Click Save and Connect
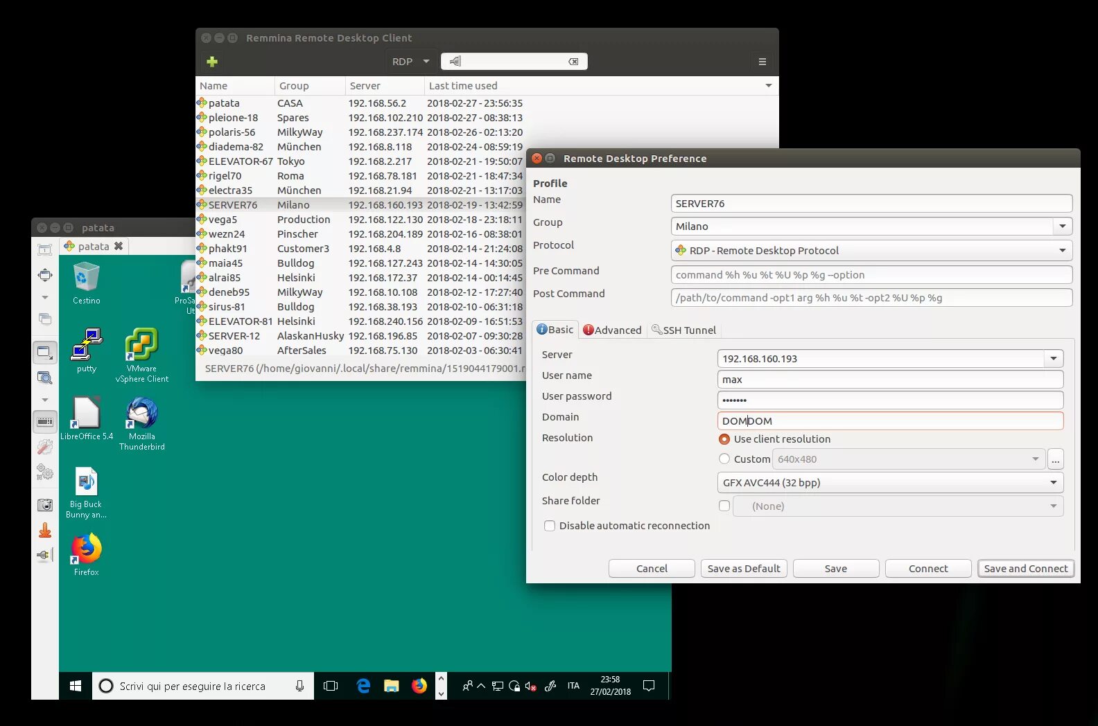Viewport: 1098px width, 726px height. coord(1026,569)
